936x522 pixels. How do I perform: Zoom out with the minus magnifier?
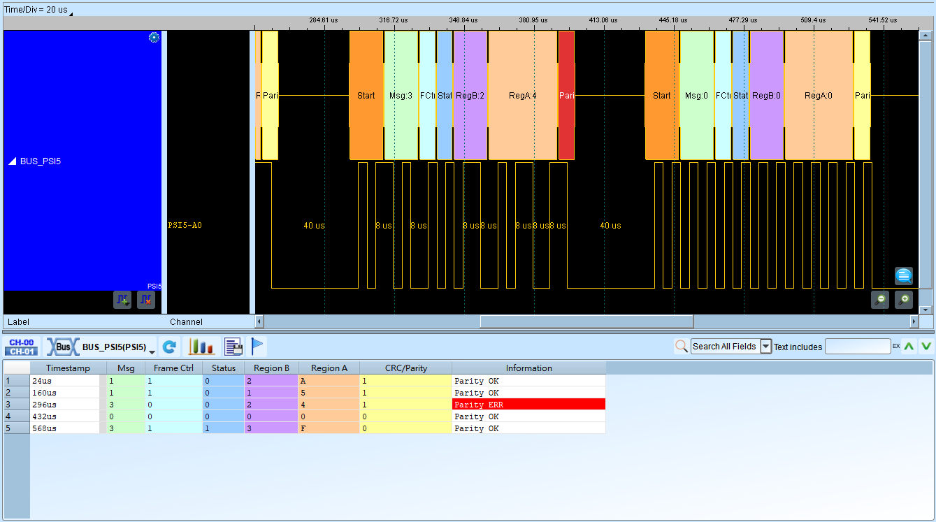tap(880, 300)
